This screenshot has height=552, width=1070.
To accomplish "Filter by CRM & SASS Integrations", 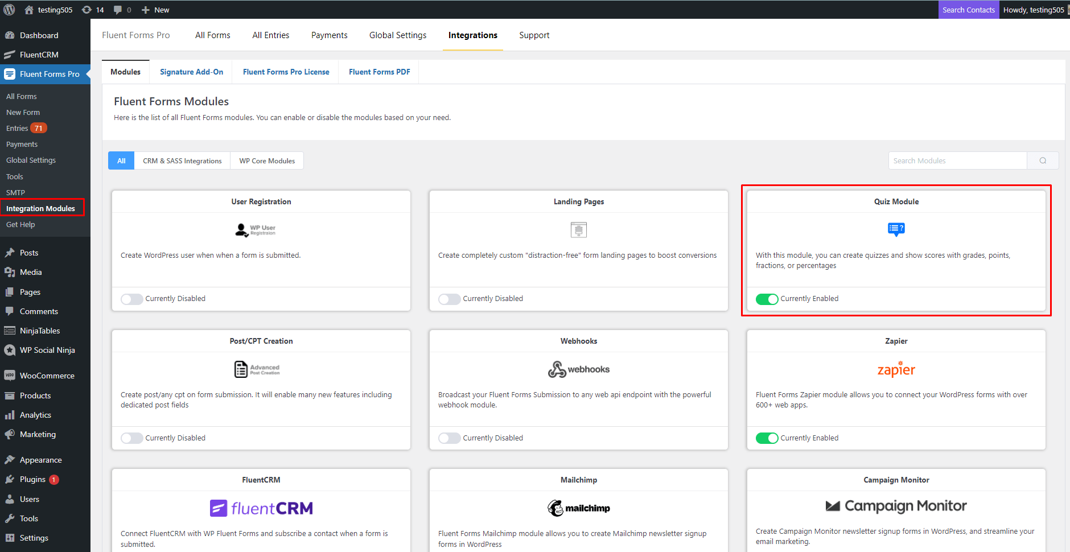I will pos(182,160).
